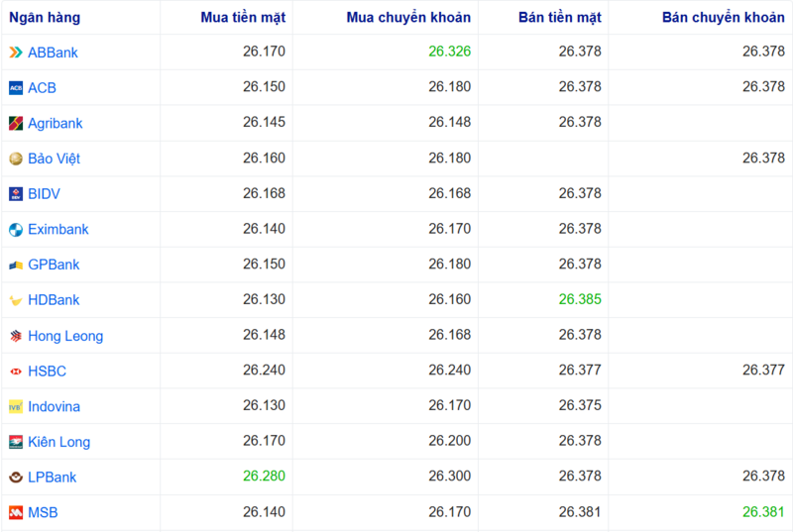Select Bảo Việt's 26.160 cash buy rate

click(264, 159)
